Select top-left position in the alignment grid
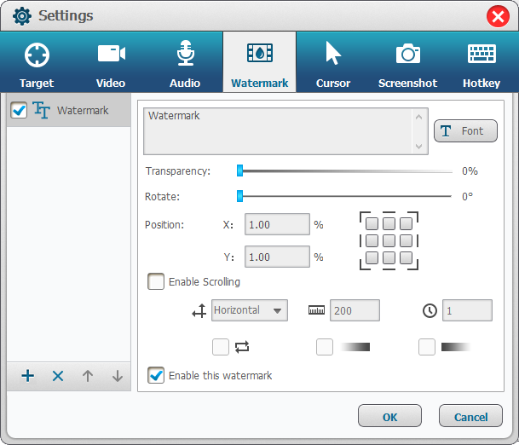 tap(372, 223)
